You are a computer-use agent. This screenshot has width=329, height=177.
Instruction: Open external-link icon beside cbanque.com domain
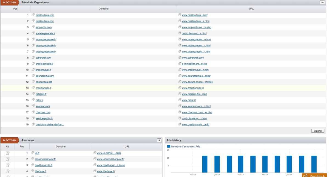33,112
